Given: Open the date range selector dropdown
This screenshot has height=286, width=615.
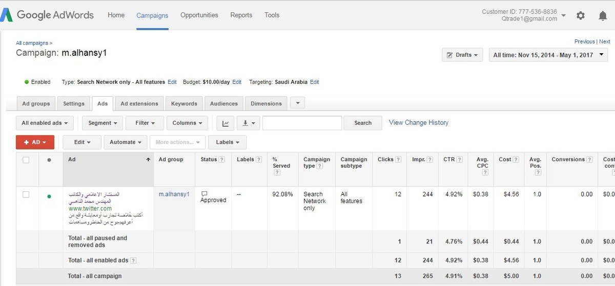Looking at the screenshot, I should click(548, 55).
